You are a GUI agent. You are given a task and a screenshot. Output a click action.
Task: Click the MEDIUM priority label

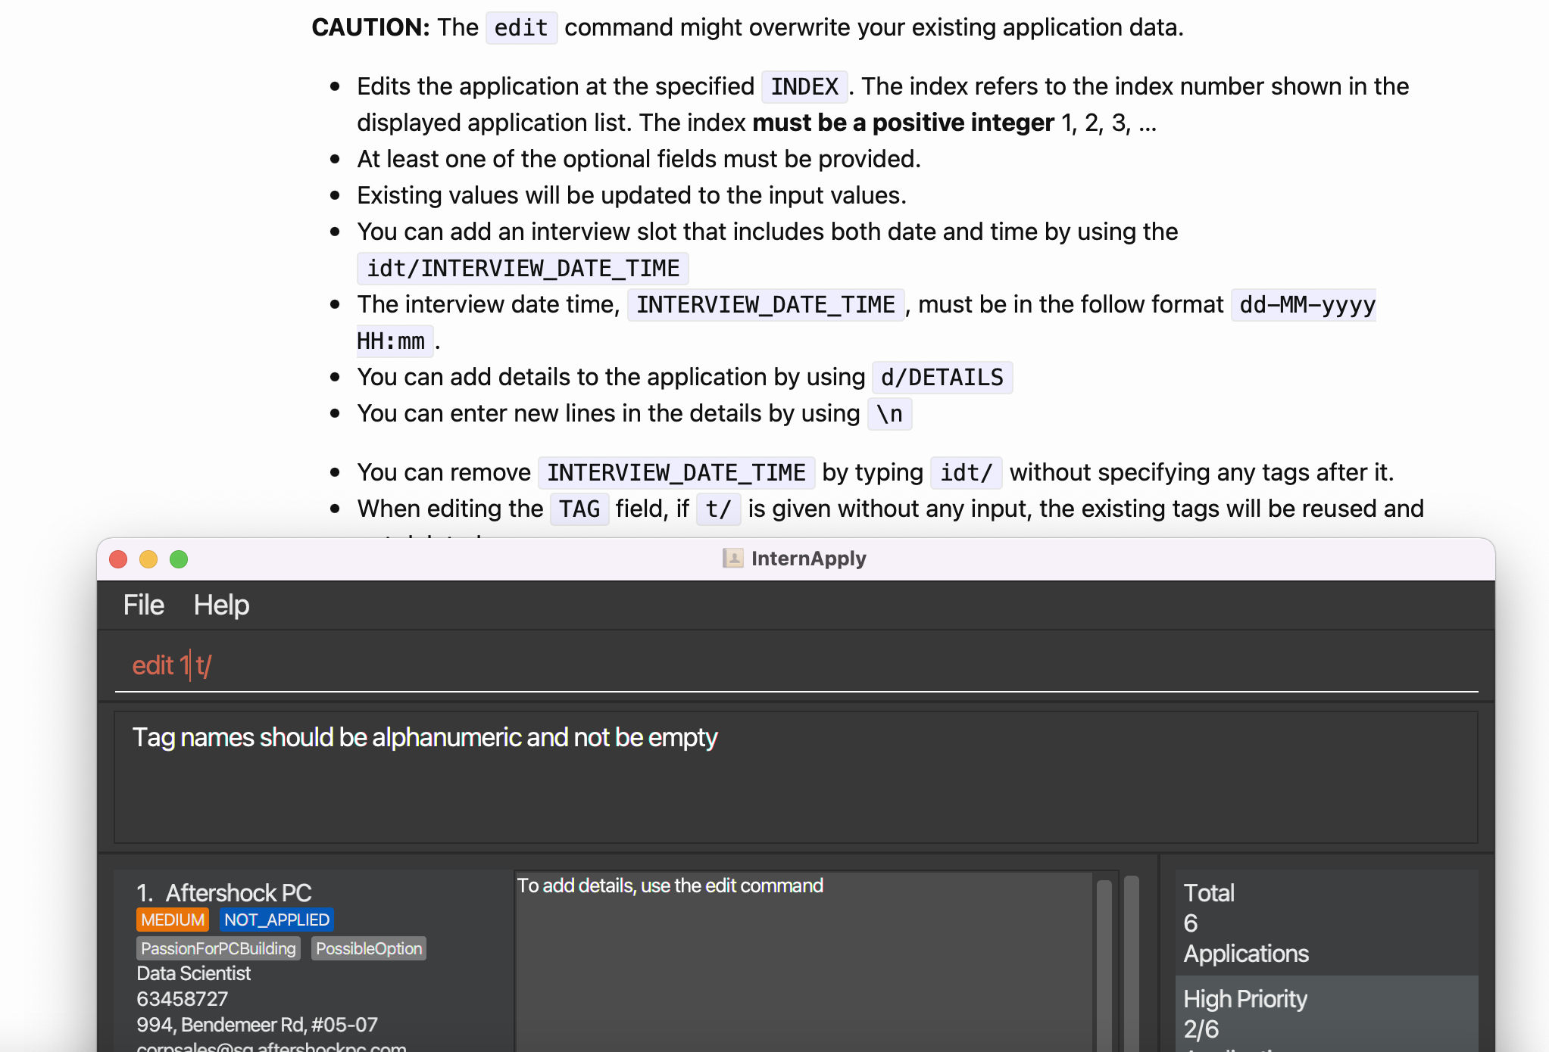click(173, 920)
